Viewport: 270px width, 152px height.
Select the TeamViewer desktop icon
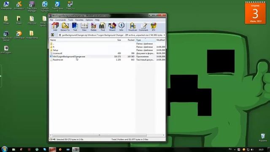[x=57, y=6]
